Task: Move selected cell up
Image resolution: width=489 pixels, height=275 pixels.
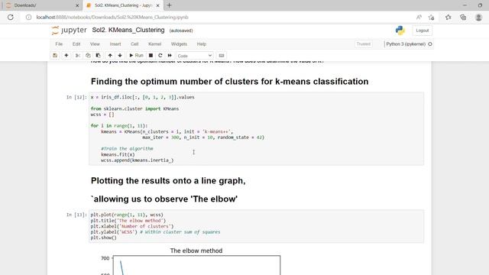Action: pyautogui.click(x=110, y=56)
